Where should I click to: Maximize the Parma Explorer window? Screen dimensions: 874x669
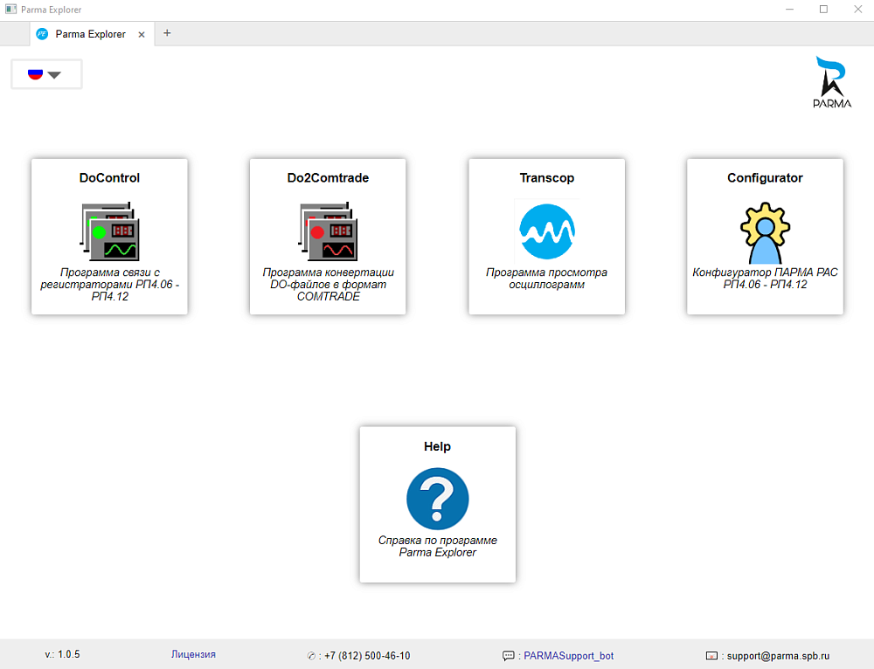point(823,10)
